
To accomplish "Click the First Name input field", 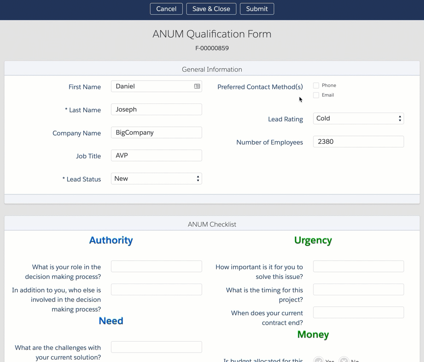I will pos(156,86).
